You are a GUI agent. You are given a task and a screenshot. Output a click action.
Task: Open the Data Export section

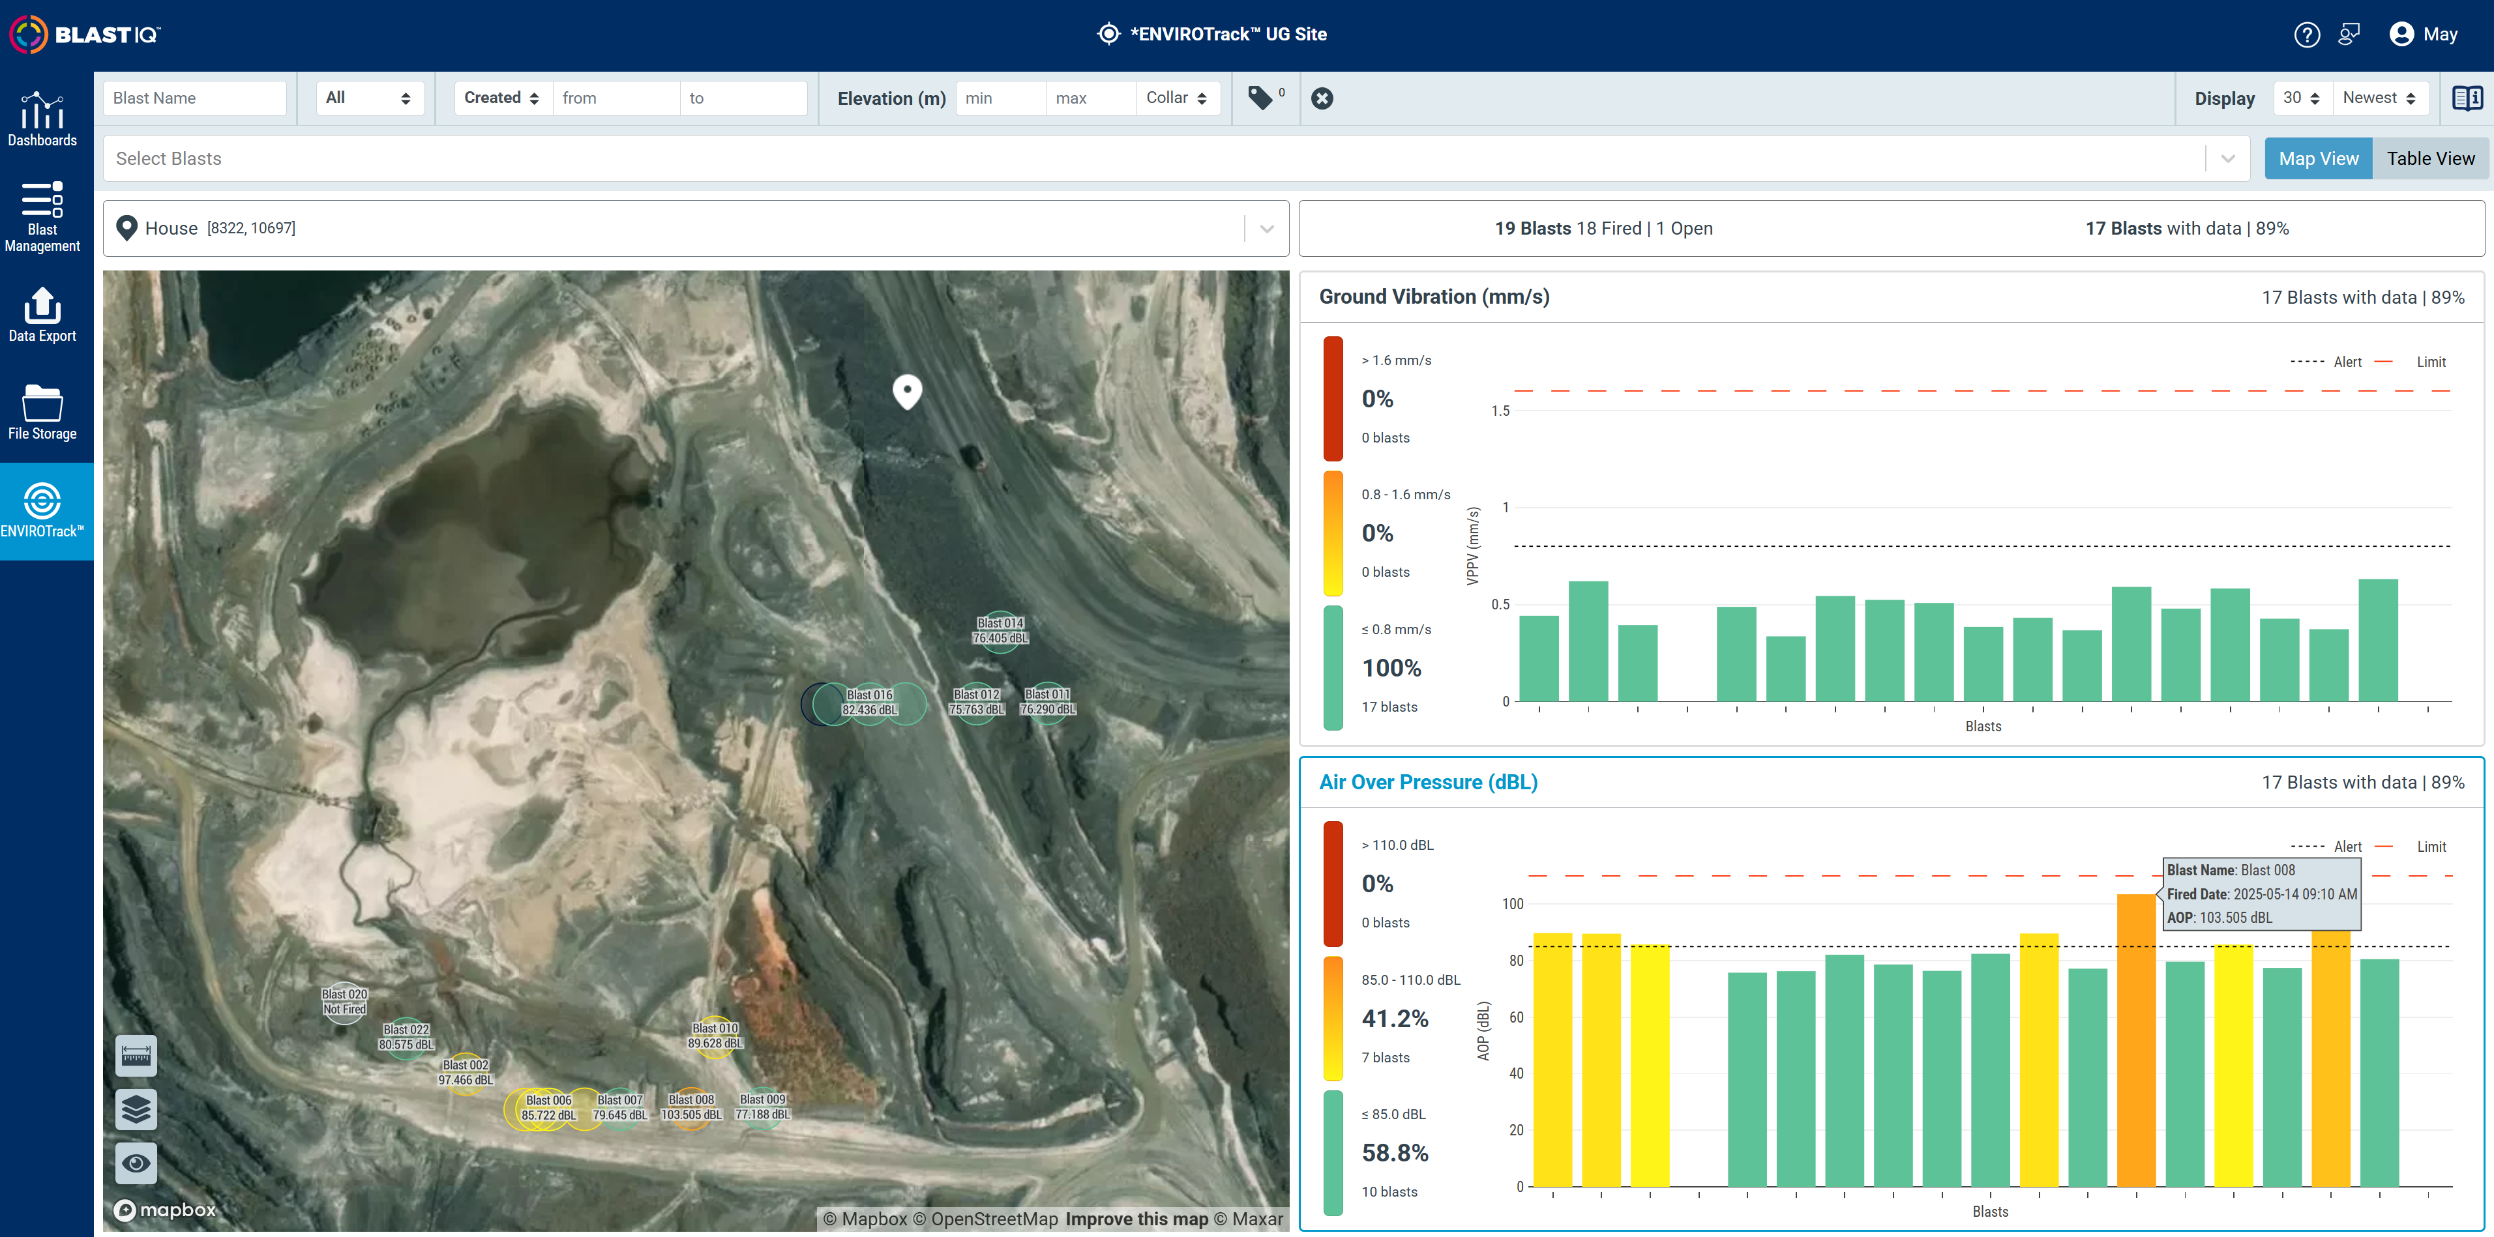(x=42, y=315)
